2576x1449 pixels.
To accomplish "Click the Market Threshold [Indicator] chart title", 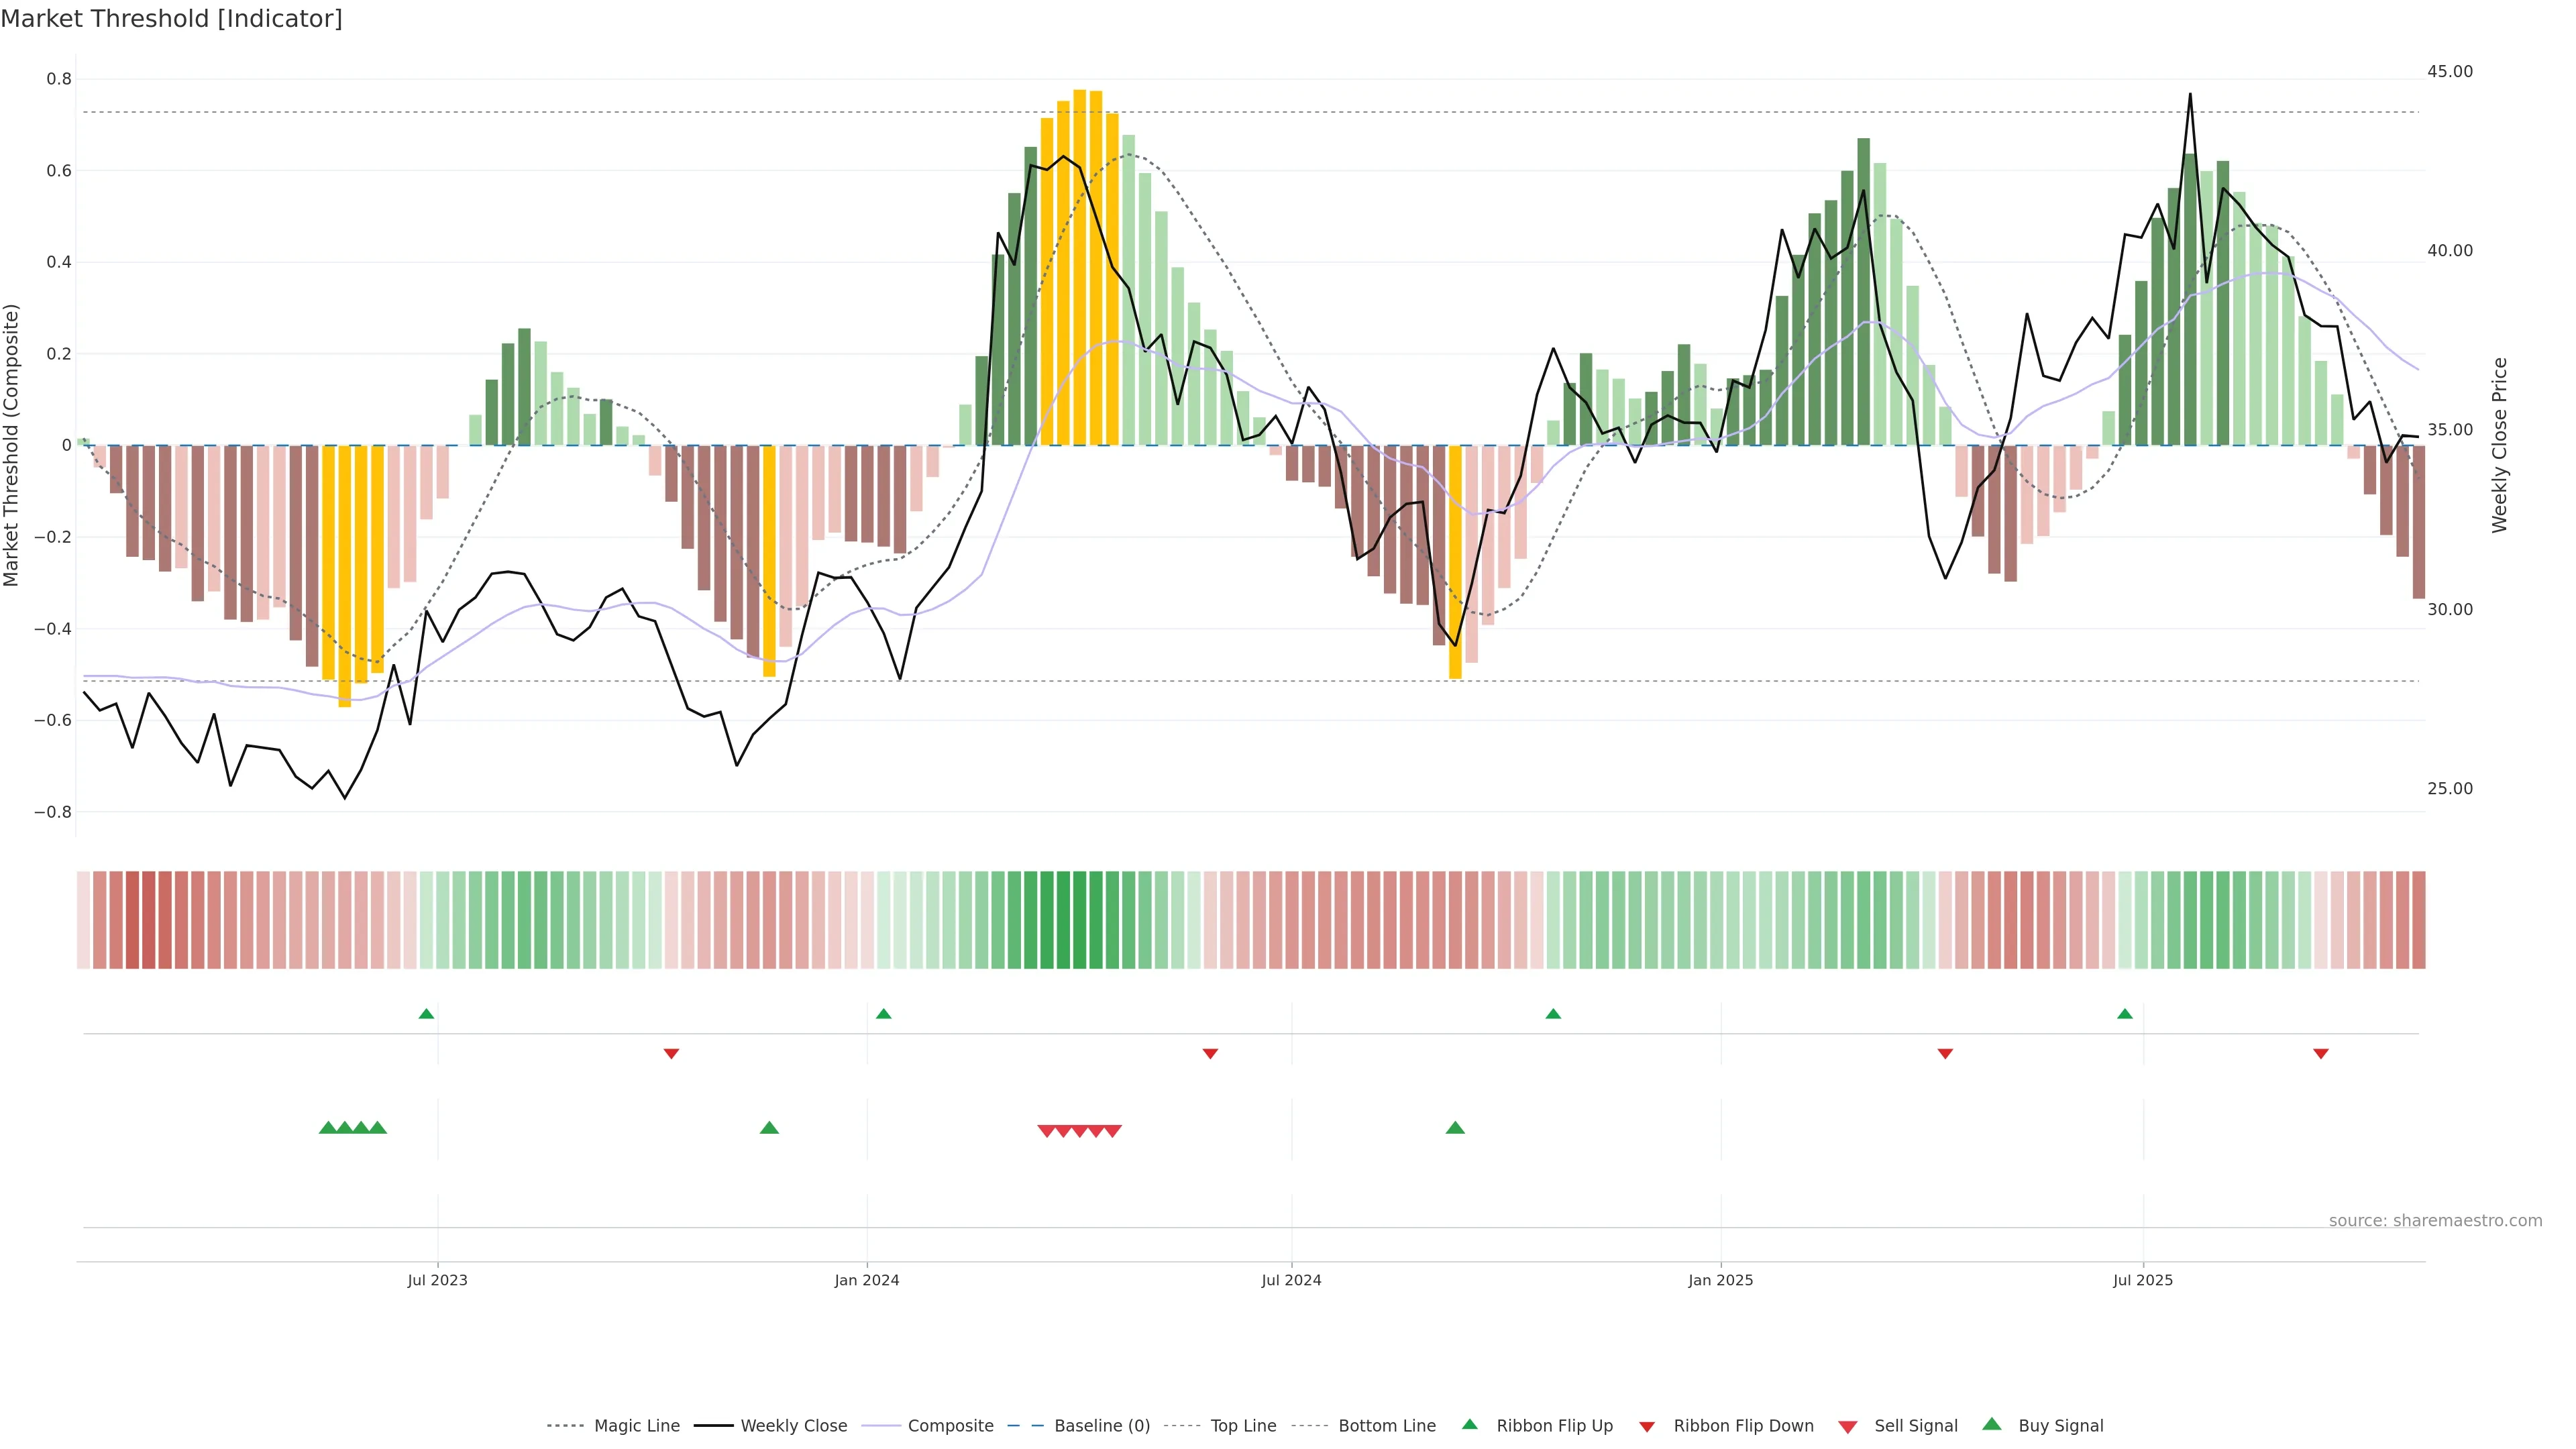I will pos(171,19).
